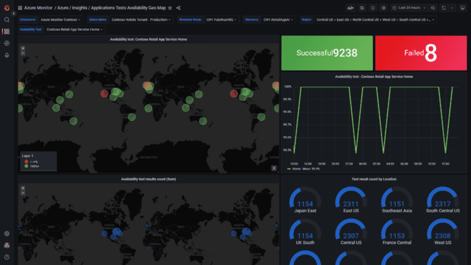Open the Last 24 hours time picker
Viewport: 471px width, 265px height.
point(409,8)
